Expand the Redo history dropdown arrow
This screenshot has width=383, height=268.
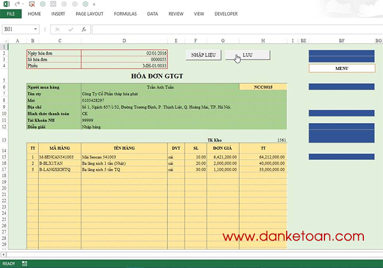23,4
